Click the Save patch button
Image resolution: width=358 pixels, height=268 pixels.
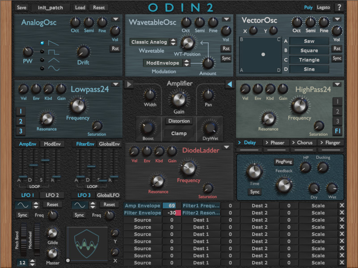[x=21, y=8]
